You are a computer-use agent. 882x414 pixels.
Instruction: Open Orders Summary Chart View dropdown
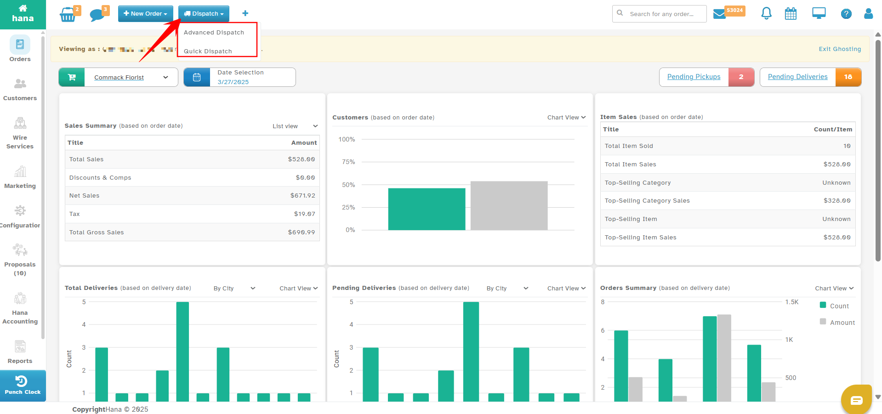click(x=834, y=289)
